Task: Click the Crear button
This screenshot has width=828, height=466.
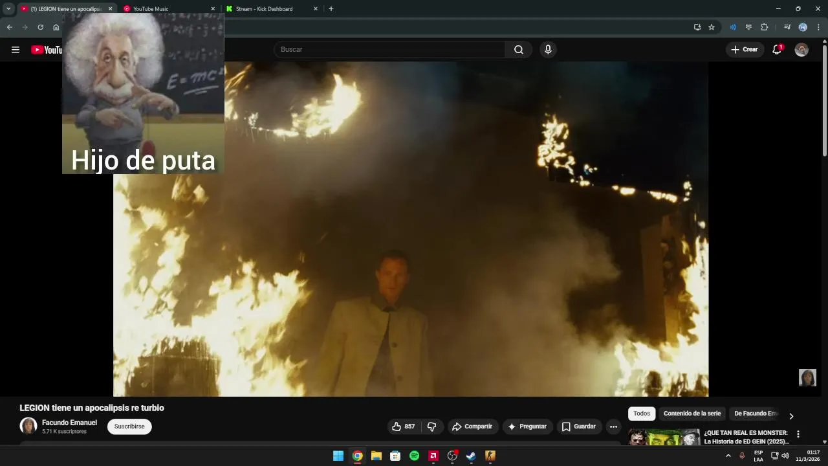Action: coord(745,50)
